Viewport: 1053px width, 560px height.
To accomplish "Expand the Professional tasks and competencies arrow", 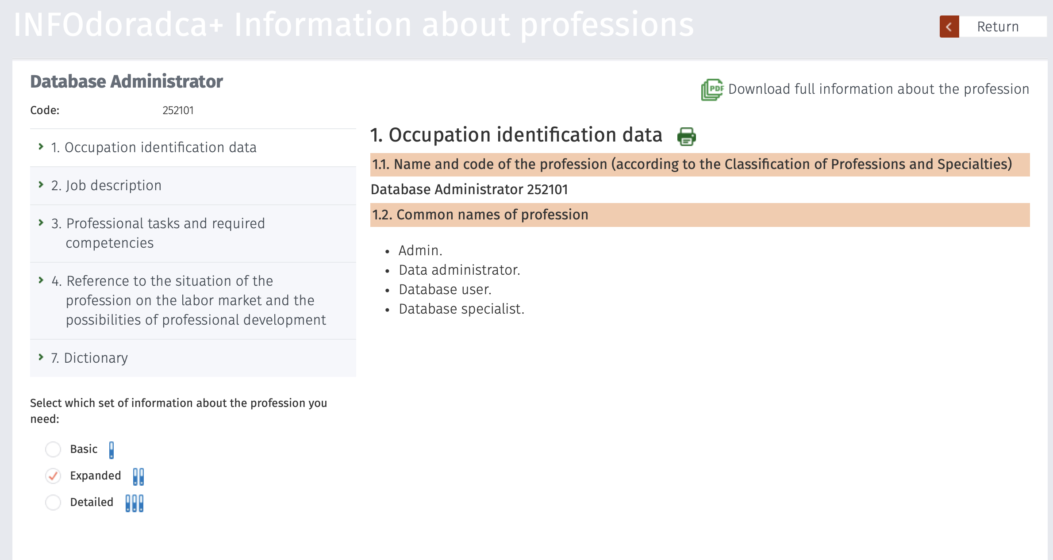I will click(x=41, y=222).
